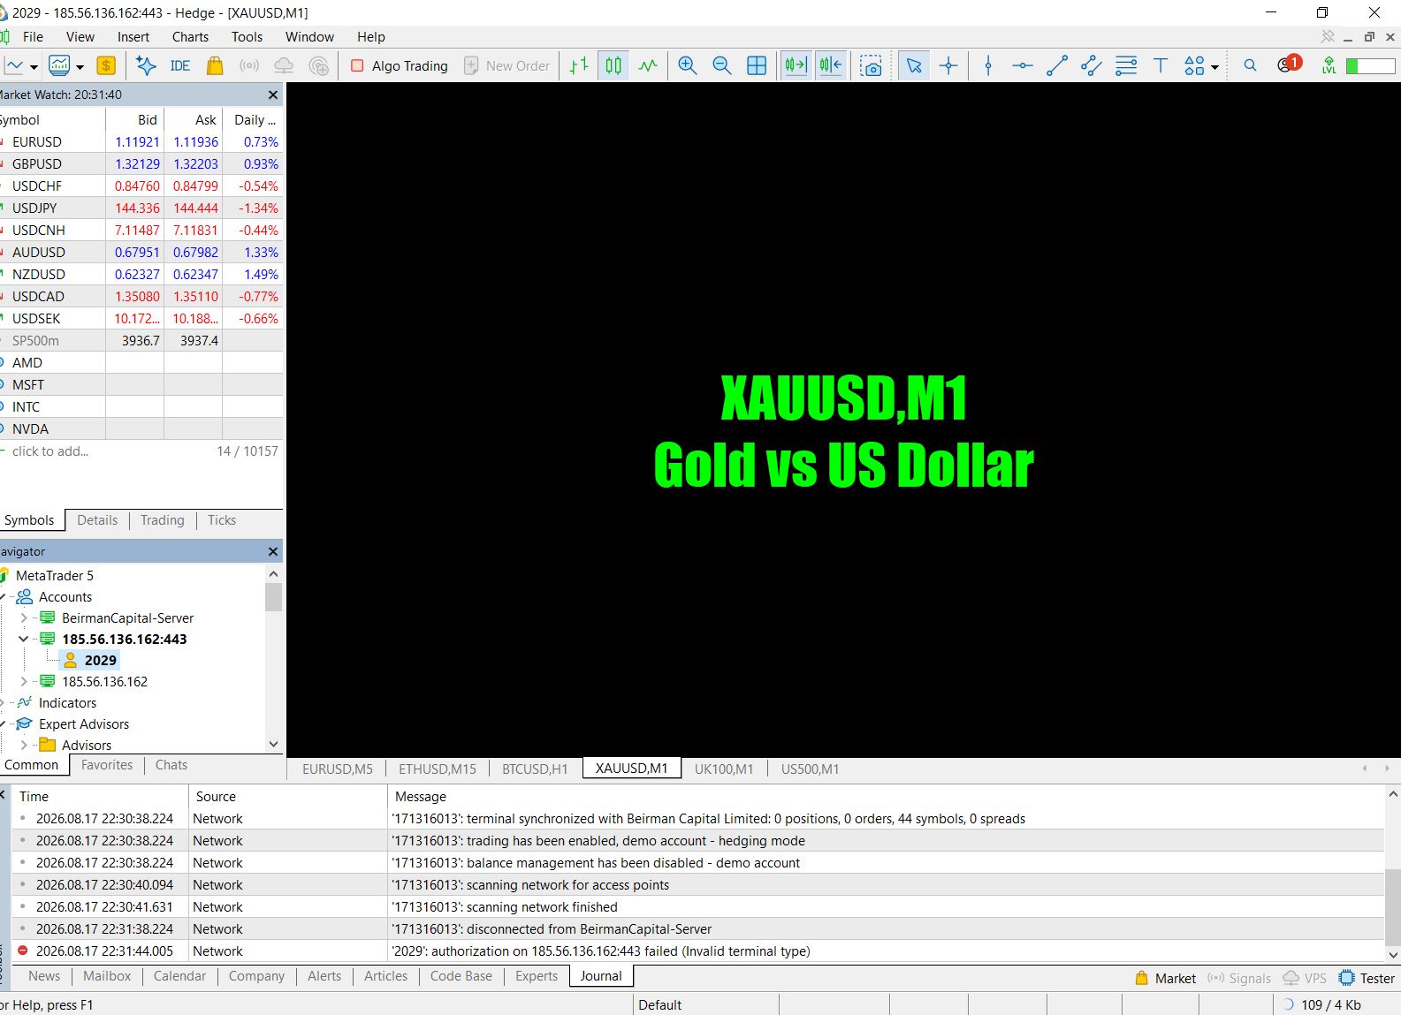Image resolution: width=1401 pixels, height=1015 pixels.
Task: Click the green LVL level icon
Action: [x=1329, y=65]
